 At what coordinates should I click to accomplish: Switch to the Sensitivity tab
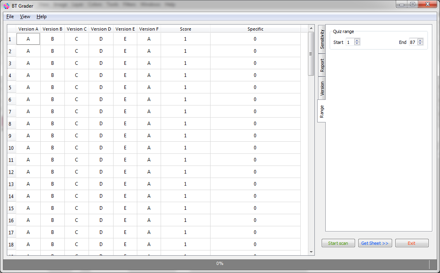pyautogui.click(x=322, y=39)
